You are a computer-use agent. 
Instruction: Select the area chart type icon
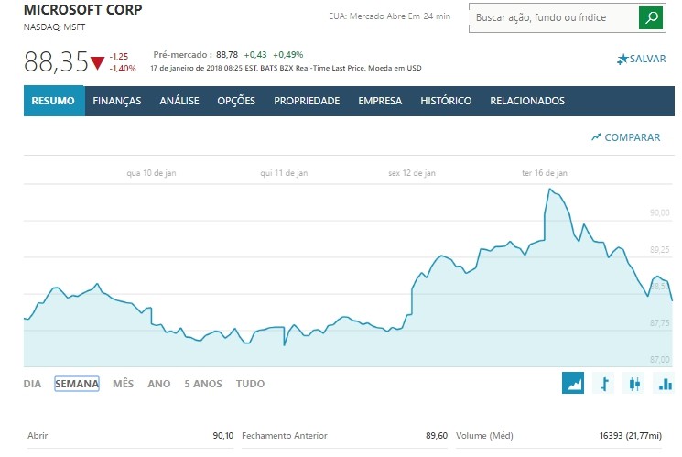click(x=573, y=384)
